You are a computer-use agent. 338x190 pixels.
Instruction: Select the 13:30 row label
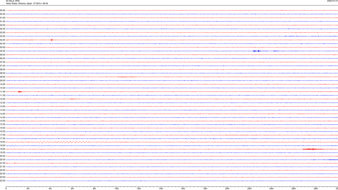2,110
